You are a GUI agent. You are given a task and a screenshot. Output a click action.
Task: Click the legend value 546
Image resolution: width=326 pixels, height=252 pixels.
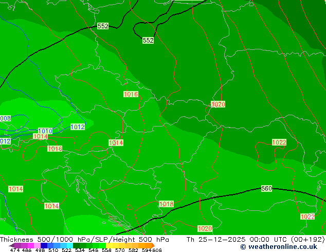pos(94,250)
